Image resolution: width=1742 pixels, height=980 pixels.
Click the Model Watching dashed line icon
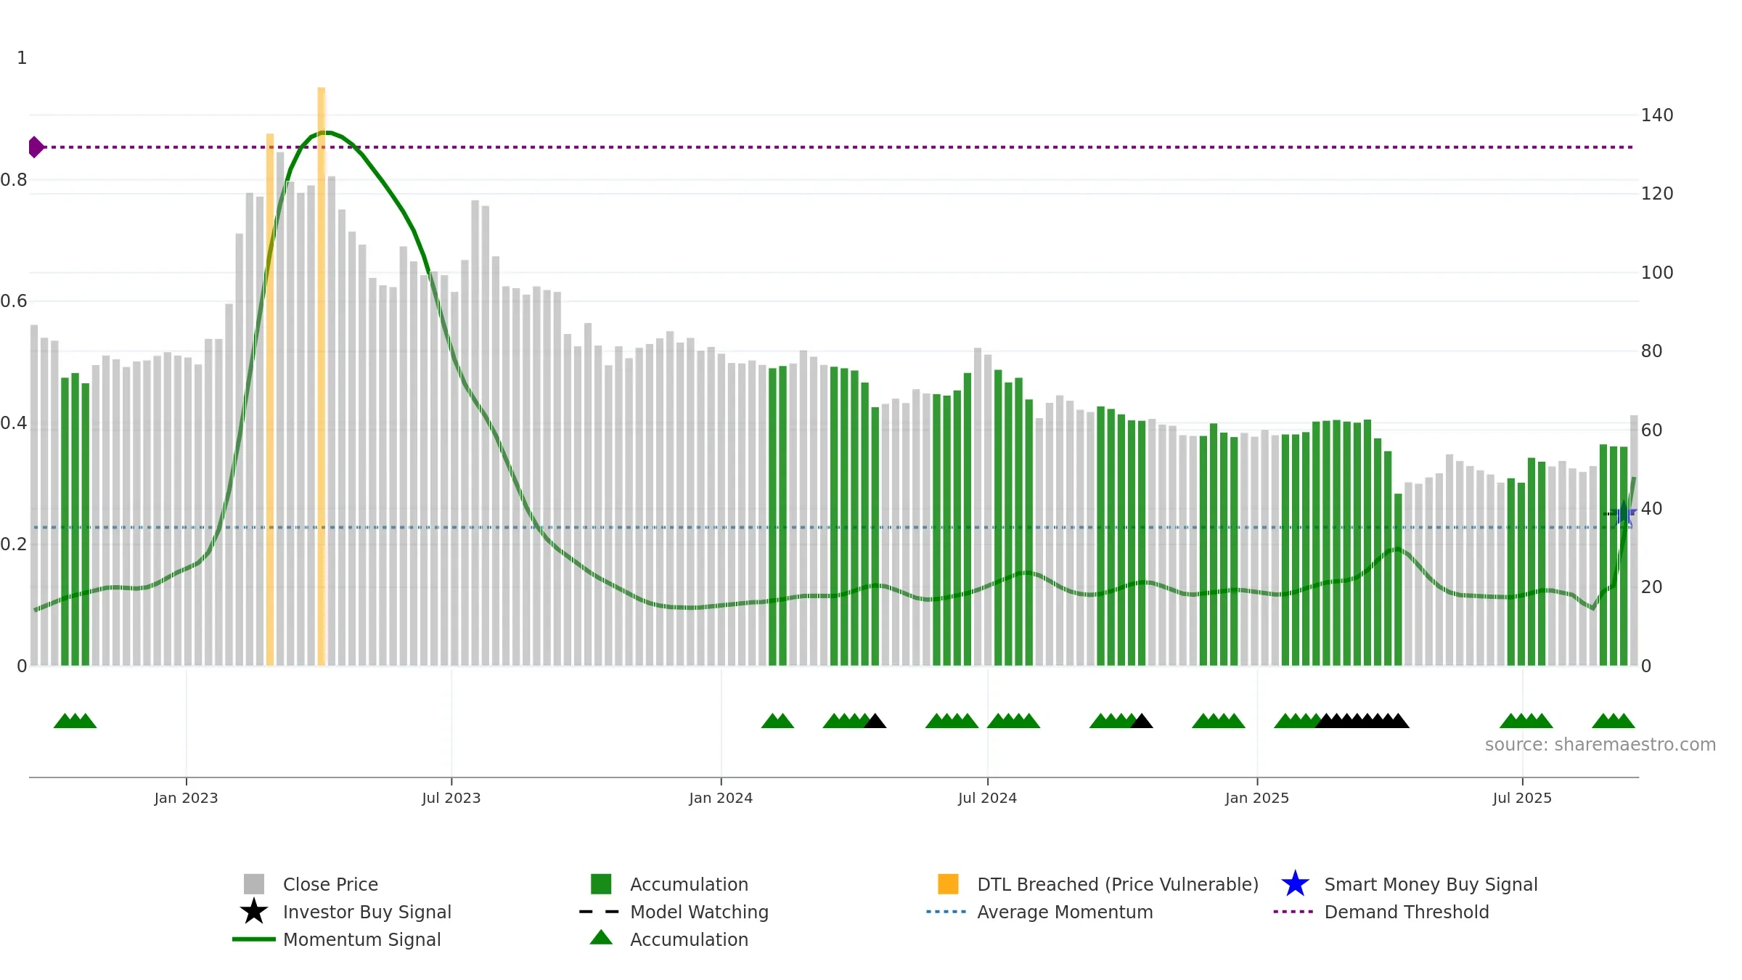coord(599,912)
